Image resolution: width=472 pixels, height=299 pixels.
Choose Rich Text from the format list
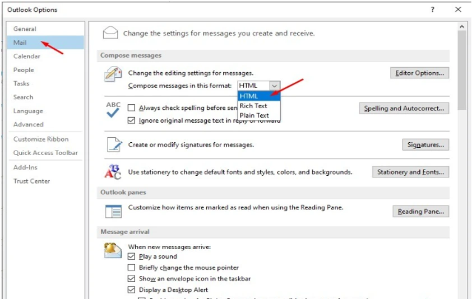tap(259, 106)
